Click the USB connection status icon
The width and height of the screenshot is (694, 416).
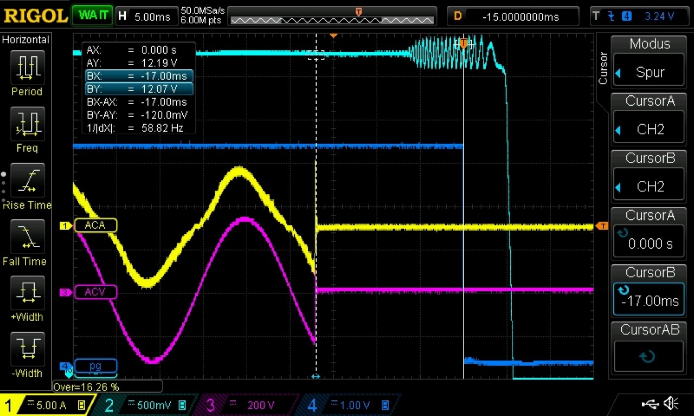(x=650, y=404)
